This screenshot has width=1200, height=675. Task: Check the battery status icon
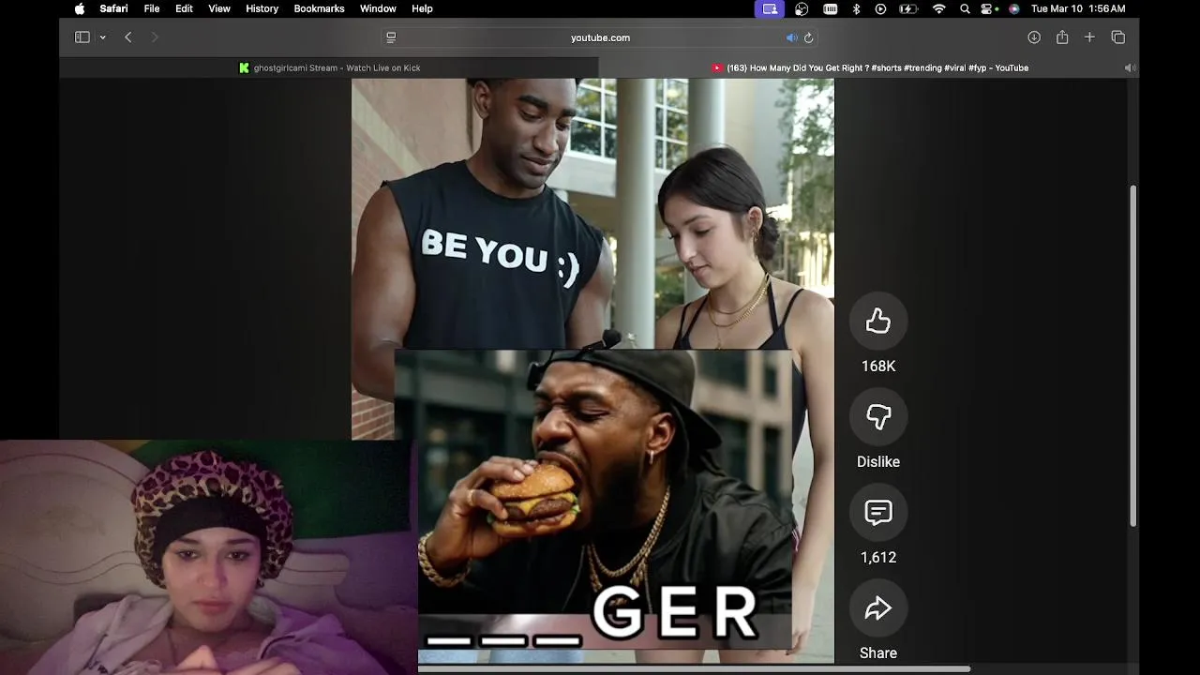[908, 8]
